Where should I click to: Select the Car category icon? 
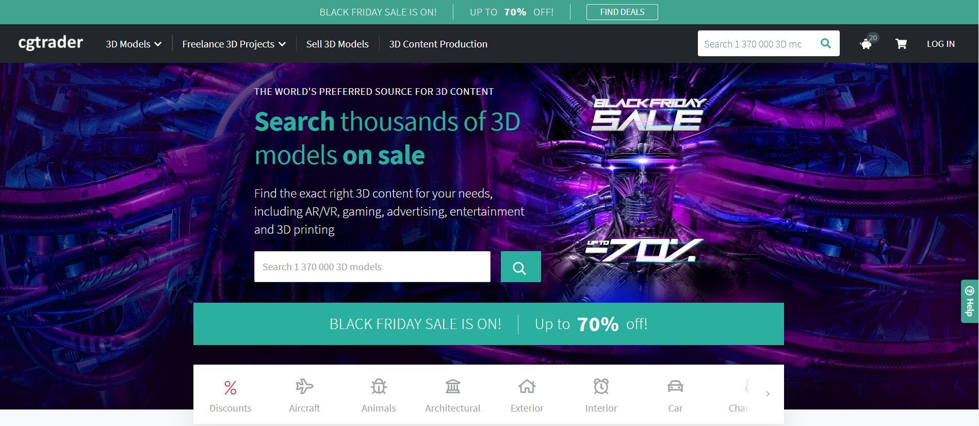pos(675,386)
